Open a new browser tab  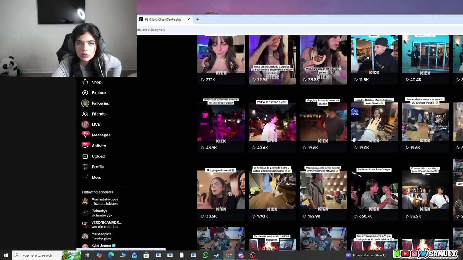pos(197,19)
